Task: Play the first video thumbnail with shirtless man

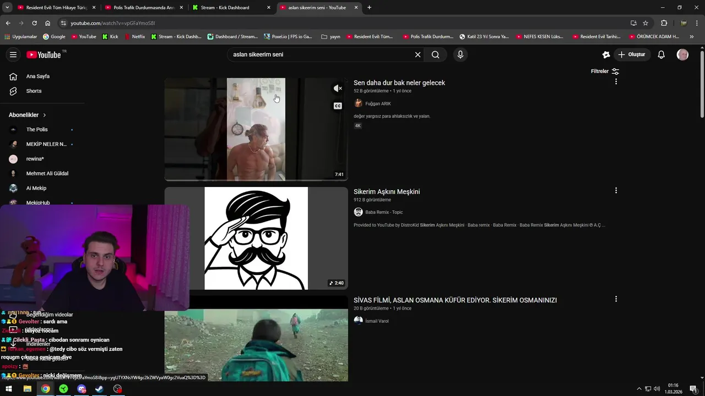Action: click(256, 129)
